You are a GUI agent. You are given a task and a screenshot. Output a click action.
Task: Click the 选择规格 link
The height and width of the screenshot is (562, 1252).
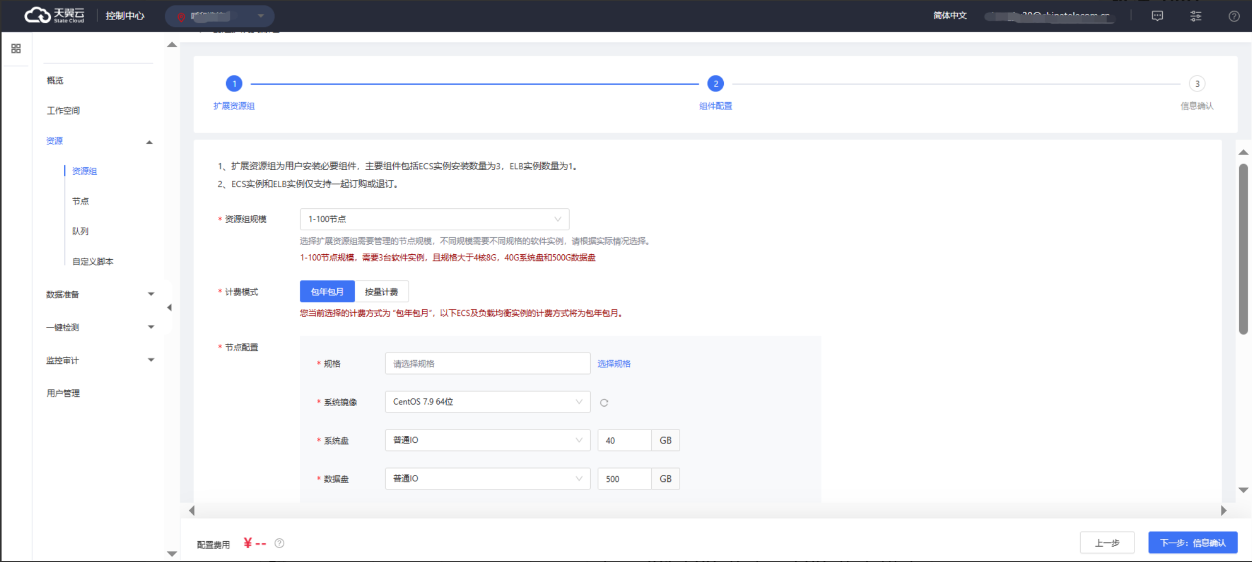tap(613, 364)
